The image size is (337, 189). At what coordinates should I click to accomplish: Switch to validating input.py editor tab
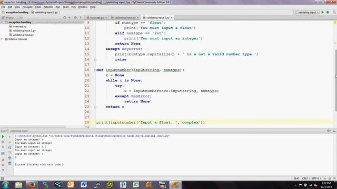click(x=125, y=17)
